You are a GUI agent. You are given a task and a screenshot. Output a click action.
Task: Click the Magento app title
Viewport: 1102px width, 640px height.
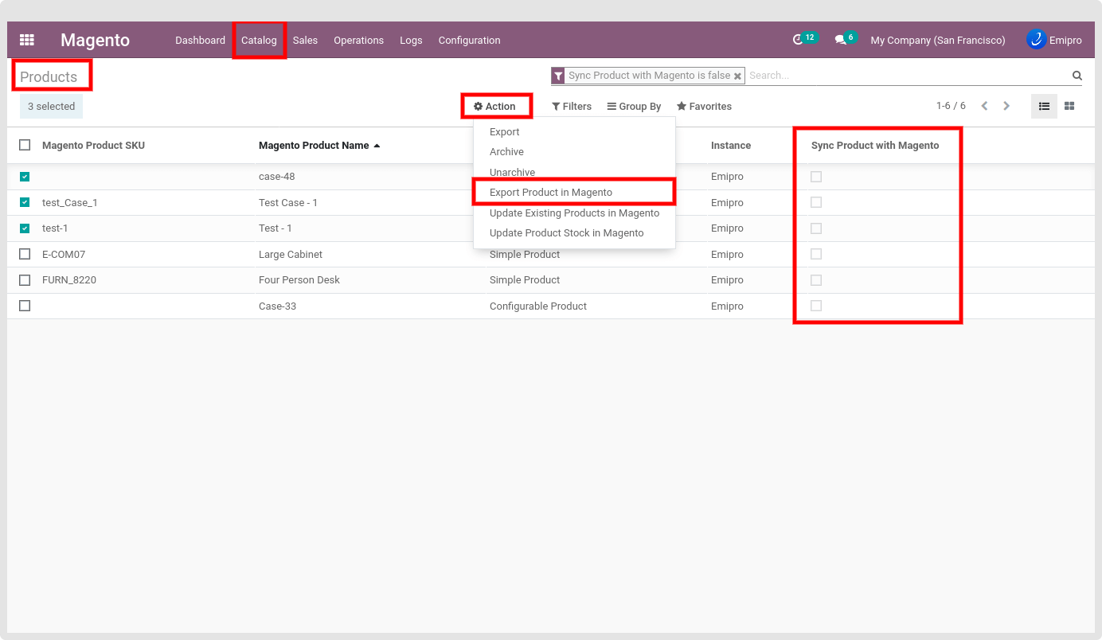click(95, 40)
